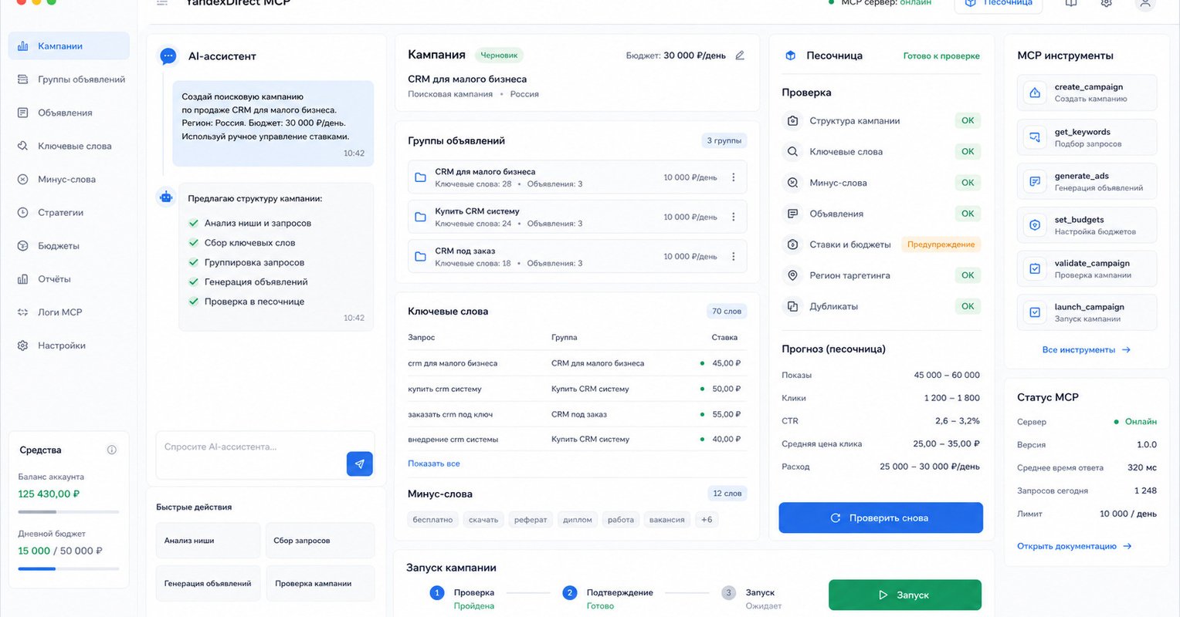Click the validate_campaign tool icon

pos(1035,269)
